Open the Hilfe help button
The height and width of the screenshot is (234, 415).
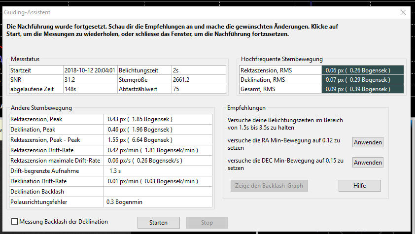359,186
